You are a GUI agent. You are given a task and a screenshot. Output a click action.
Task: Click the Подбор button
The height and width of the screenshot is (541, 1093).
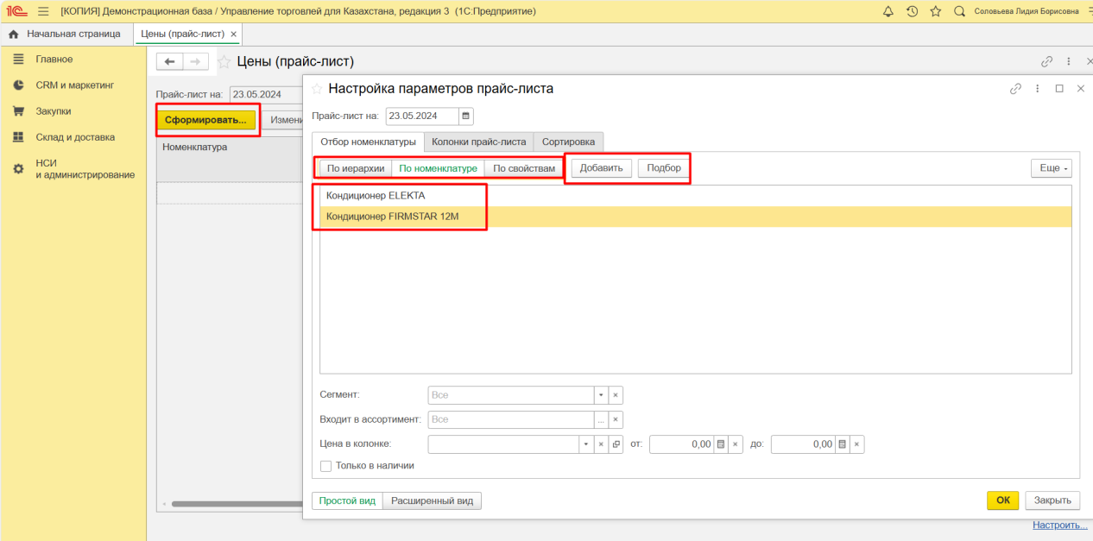(663, 168)
